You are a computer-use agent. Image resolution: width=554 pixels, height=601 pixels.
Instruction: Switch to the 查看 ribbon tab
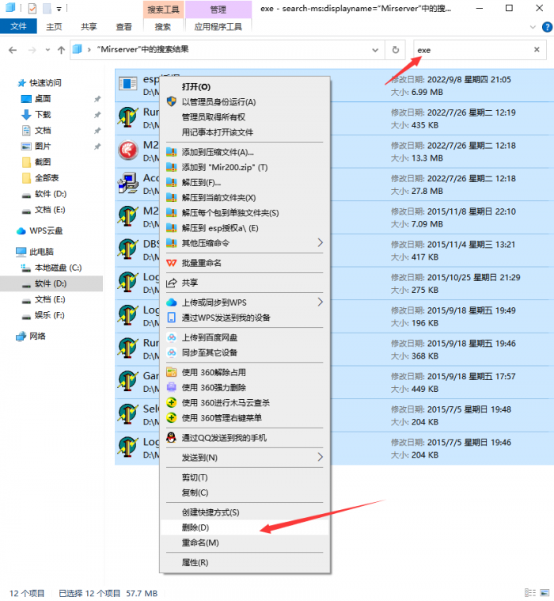[124, 26]
